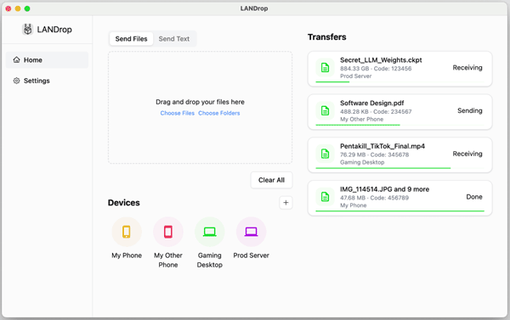
Task: Click file icon for IMG_114514.JPG transfer
Action: (325, 197)
